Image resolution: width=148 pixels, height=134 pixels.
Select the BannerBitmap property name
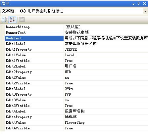tap(34, 27)
